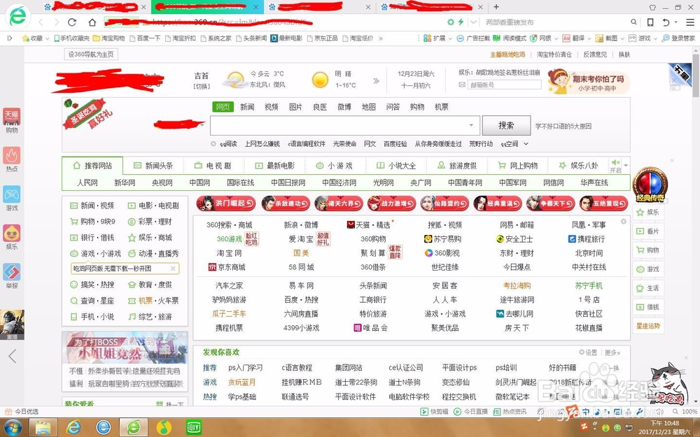Click address bar search magnifier icon

click(633, 22)
